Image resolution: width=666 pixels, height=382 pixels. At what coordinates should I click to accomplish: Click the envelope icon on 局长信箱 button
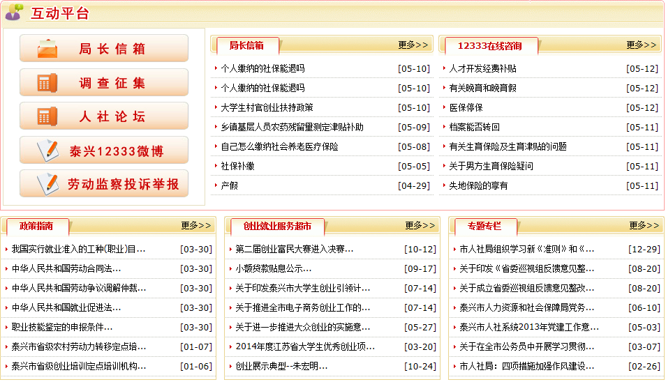coord(47,49)
